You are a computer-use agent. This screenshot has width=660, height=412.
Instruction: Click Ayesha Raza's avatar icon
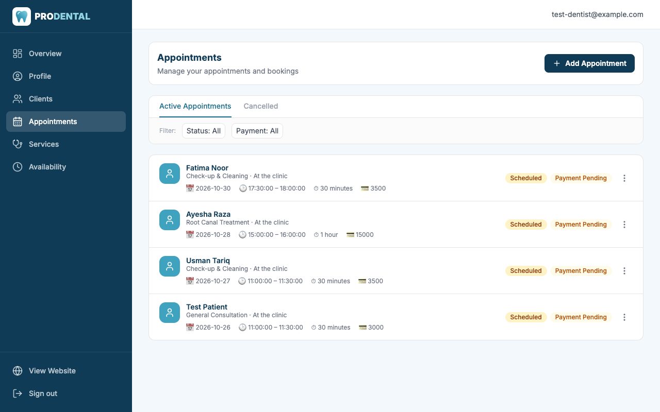[170, 220]
